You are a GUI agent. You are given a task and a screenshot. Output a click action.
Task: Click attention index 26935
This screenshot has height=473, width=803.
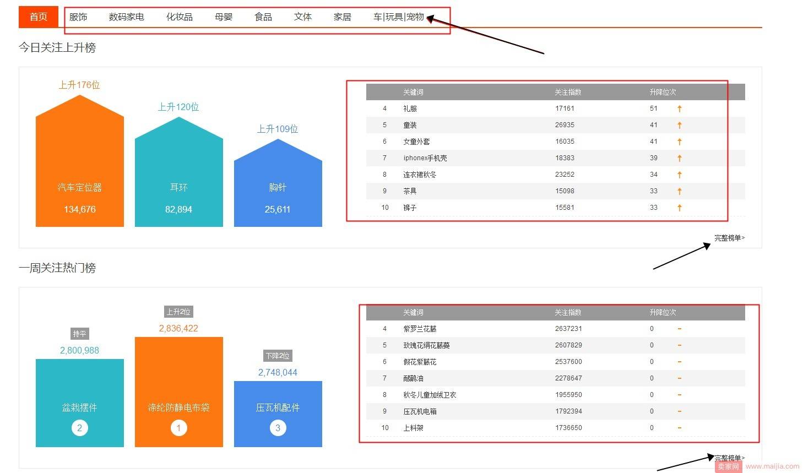(x=565, y=125)
